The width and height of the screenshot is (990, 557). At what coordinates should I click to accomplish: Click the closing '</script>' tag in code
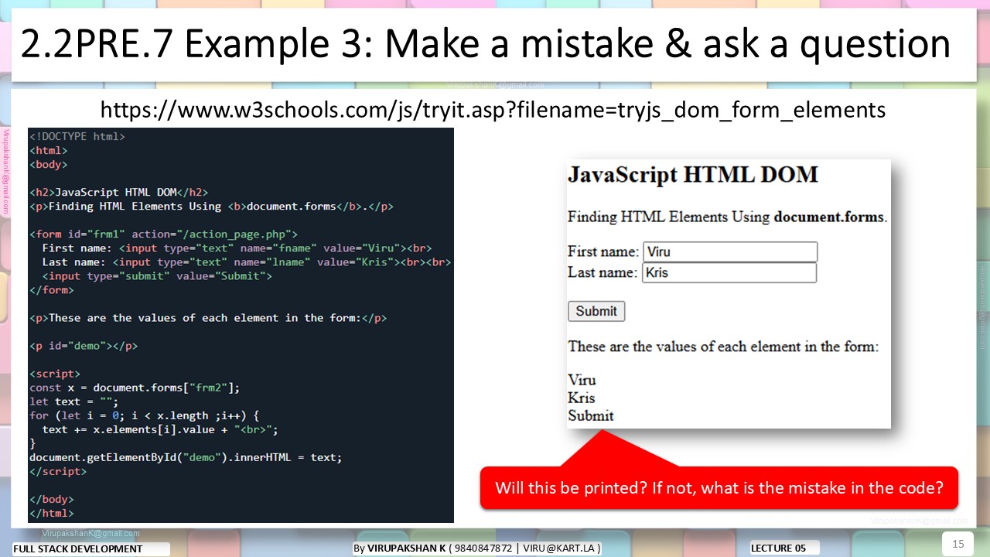pos(58,471)
